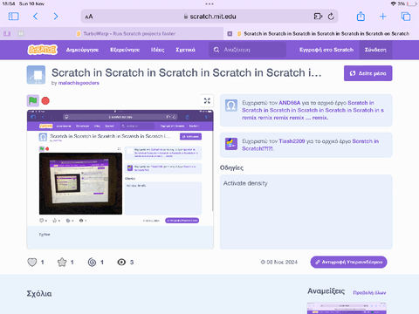Click the project title heading

click(187, 72)
